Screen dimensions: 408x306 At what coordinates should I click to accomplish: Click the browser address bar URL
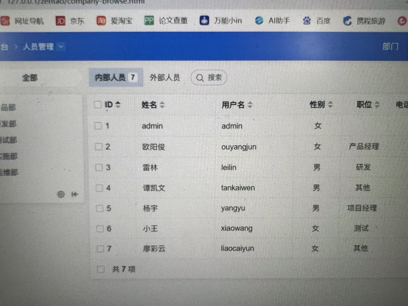(76, 2)
